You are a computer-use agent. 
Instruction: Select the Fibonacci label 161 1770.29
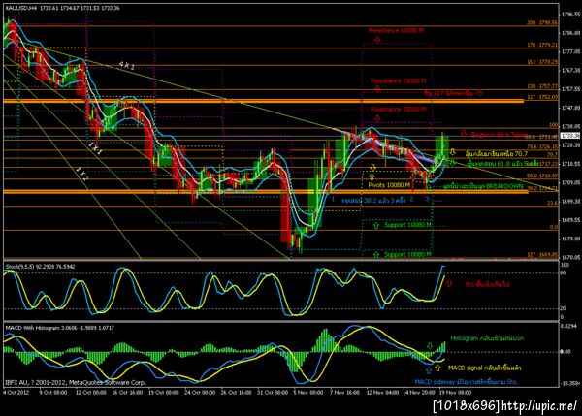coord(542,62)
